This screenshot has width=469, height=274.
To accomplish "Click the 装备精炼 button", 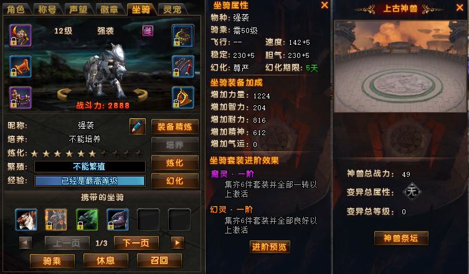I will (x=174, y=127).
